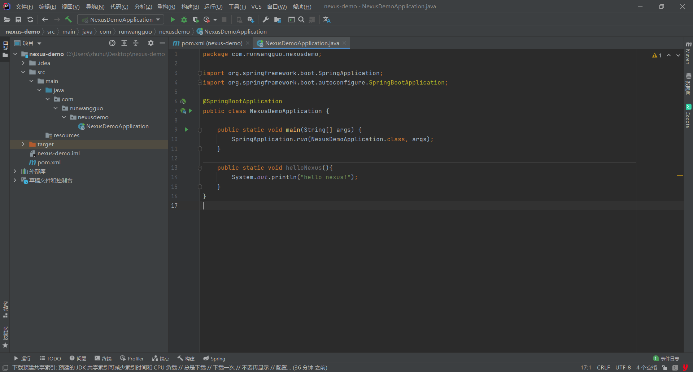Go to next highlighted error arrow
693x372 pixels.
[x=678, y=55]
